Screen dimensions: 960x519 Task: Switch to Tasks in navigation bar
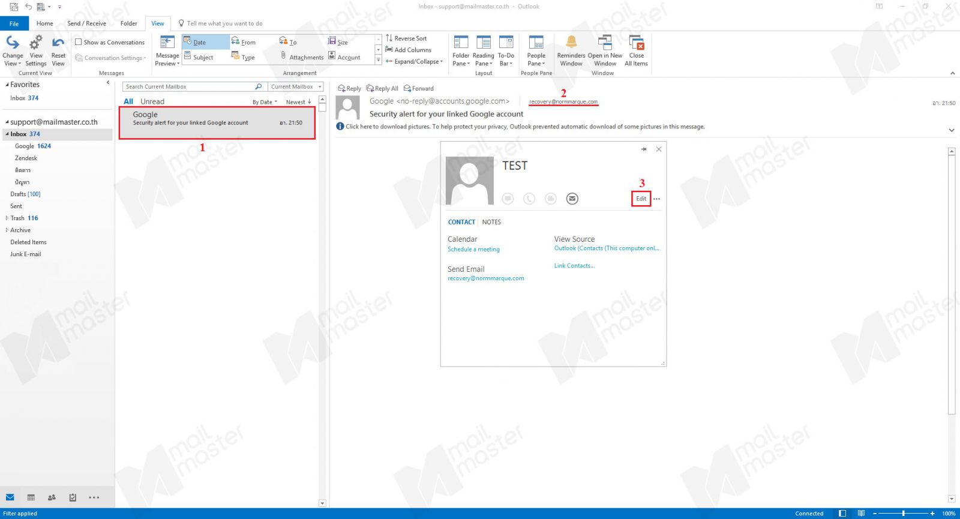[73, 497]
